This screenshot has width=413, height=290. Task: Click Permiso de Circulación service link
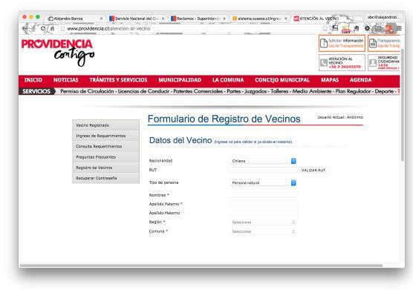coord(87,91)
